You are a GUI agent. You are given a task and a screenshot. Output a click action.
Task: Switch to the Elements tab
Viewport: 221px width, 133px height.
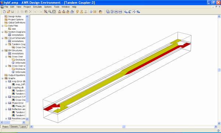[x=14, y=127]
